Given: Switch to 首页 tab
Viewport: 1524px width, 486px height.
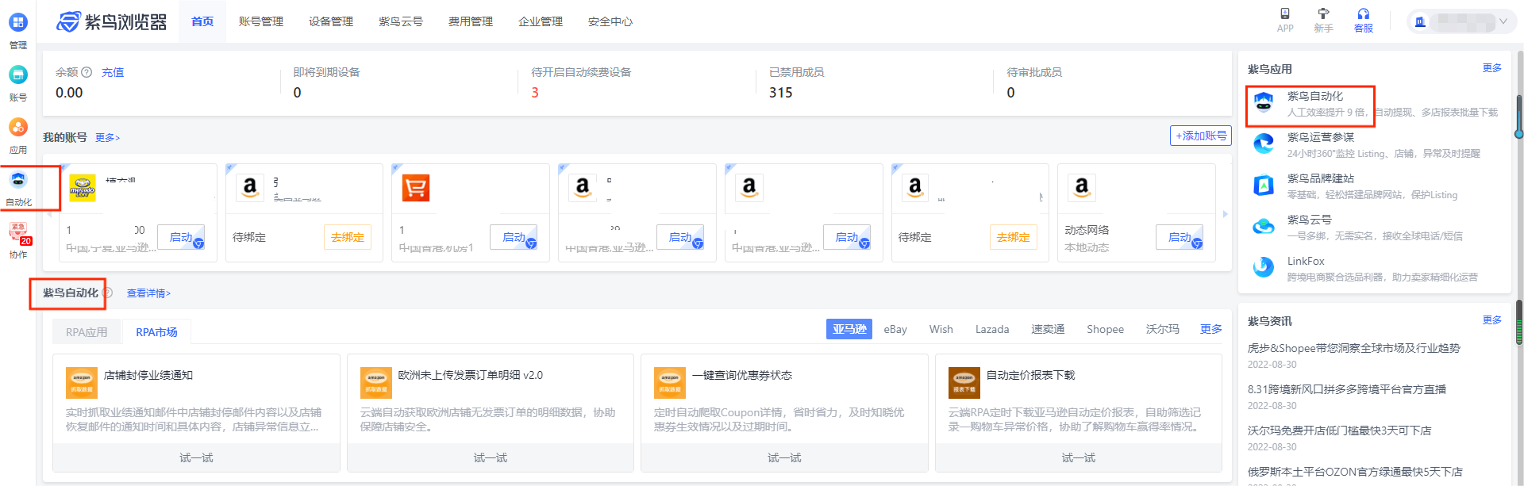Looking at the screenshot, I should point(202,21).
